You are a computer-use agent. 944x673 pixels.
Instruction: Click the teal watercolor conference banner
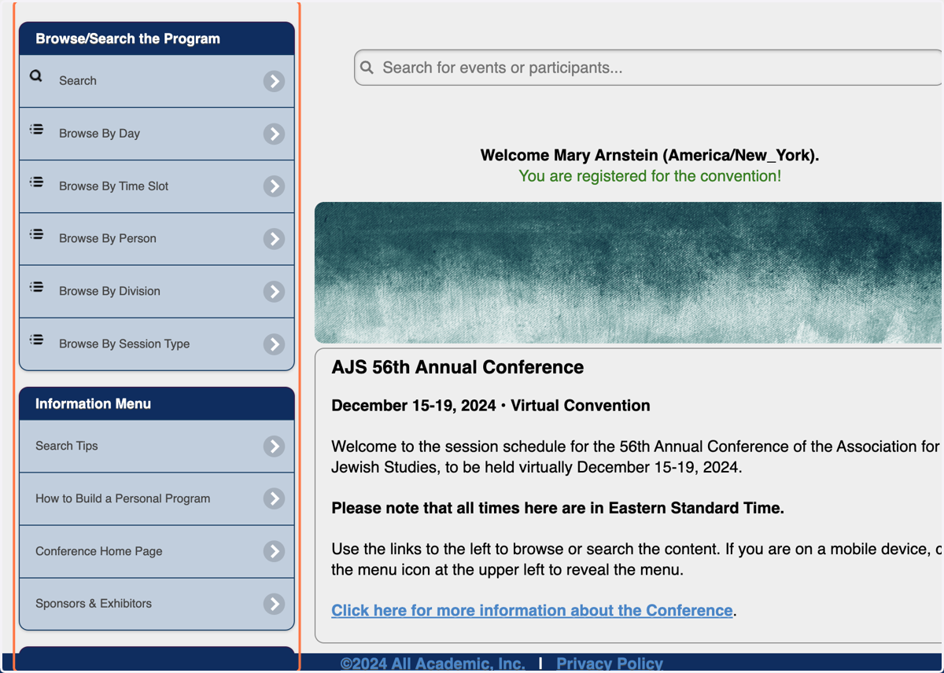(629, 272)
